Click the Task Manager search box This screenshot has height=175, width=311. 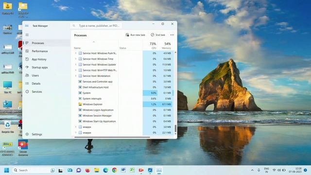(x=96, y=26)
